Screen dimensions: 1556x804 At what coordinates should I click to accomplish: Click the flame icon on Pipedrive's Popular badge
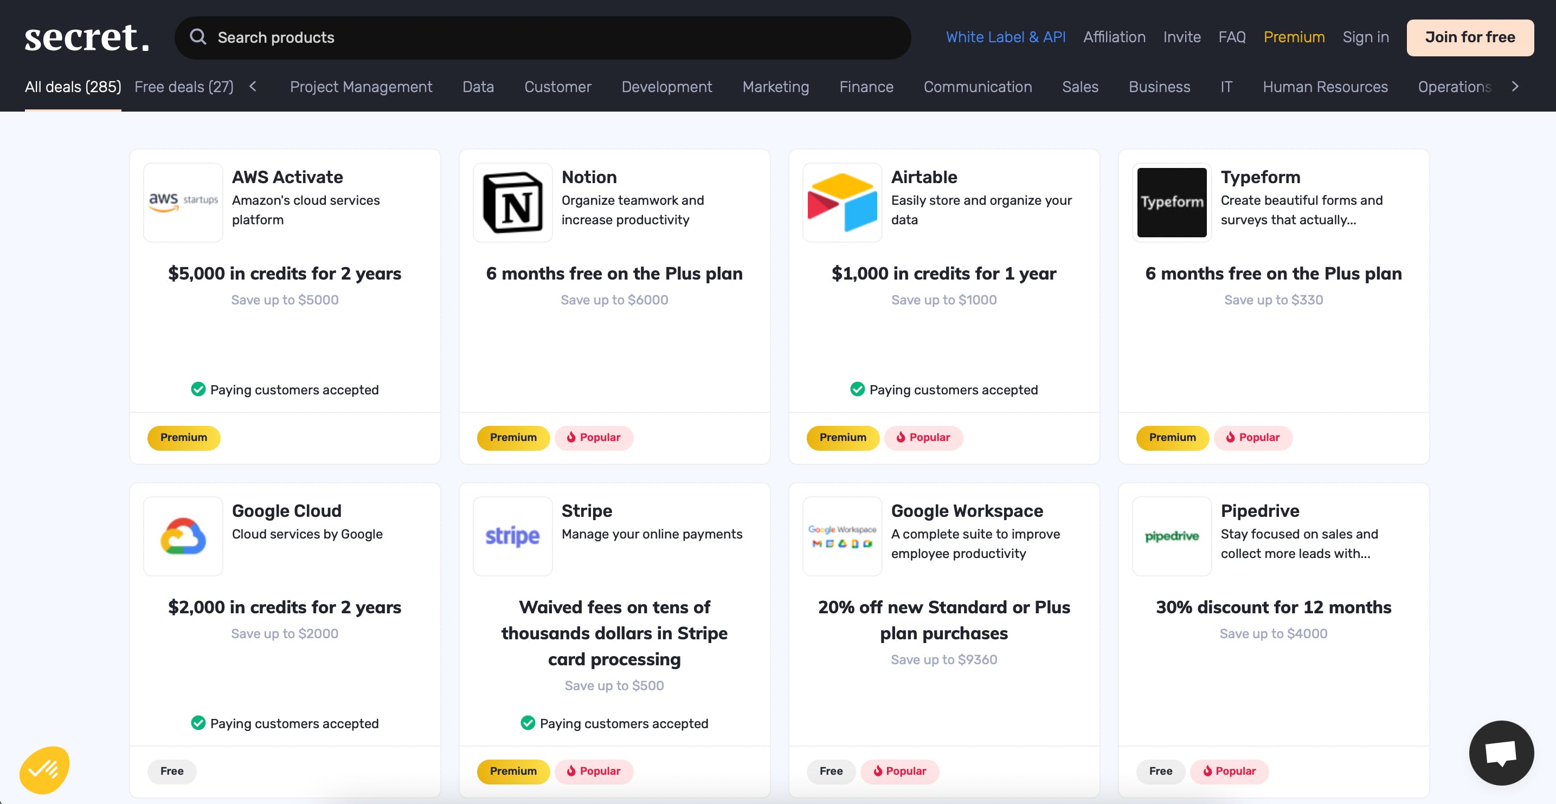pyautogui.click(x=1207, y=771)
